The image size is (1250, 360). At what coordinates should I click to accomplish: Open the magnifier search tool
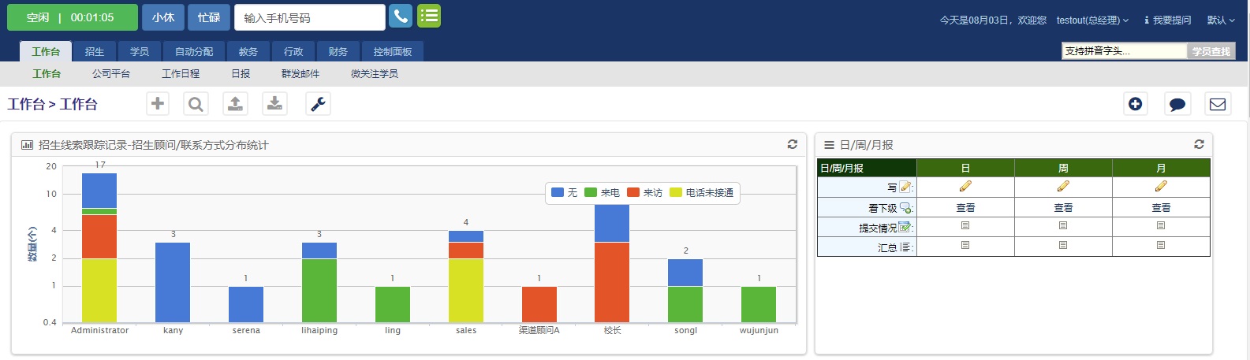pyautogui.click(x=196, y=103)
